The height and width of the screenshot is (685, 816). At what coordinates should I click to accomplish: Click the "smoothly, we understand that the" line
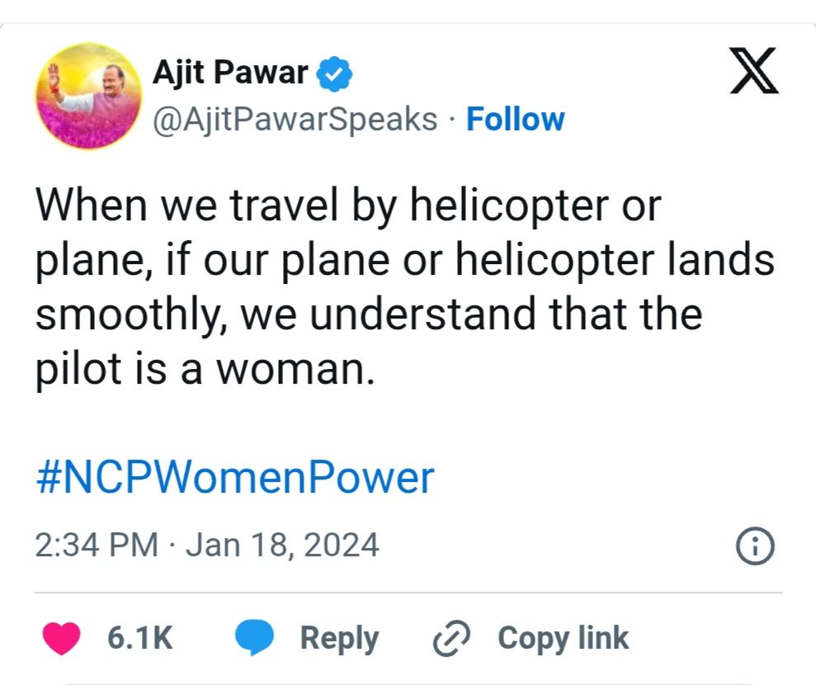[x=368, y=314]
